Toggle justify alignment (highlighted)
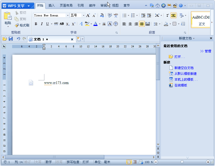Image resolution: width=215 pixels, height=166 pixels. tap(142, 24)
